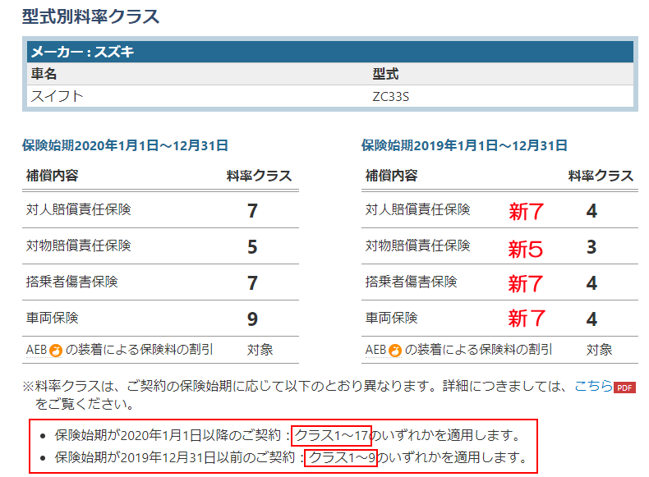Click the 保険始期2020年1月1日～12月31日 heading
Screen dimensions: 649x477
click(125, 145)
